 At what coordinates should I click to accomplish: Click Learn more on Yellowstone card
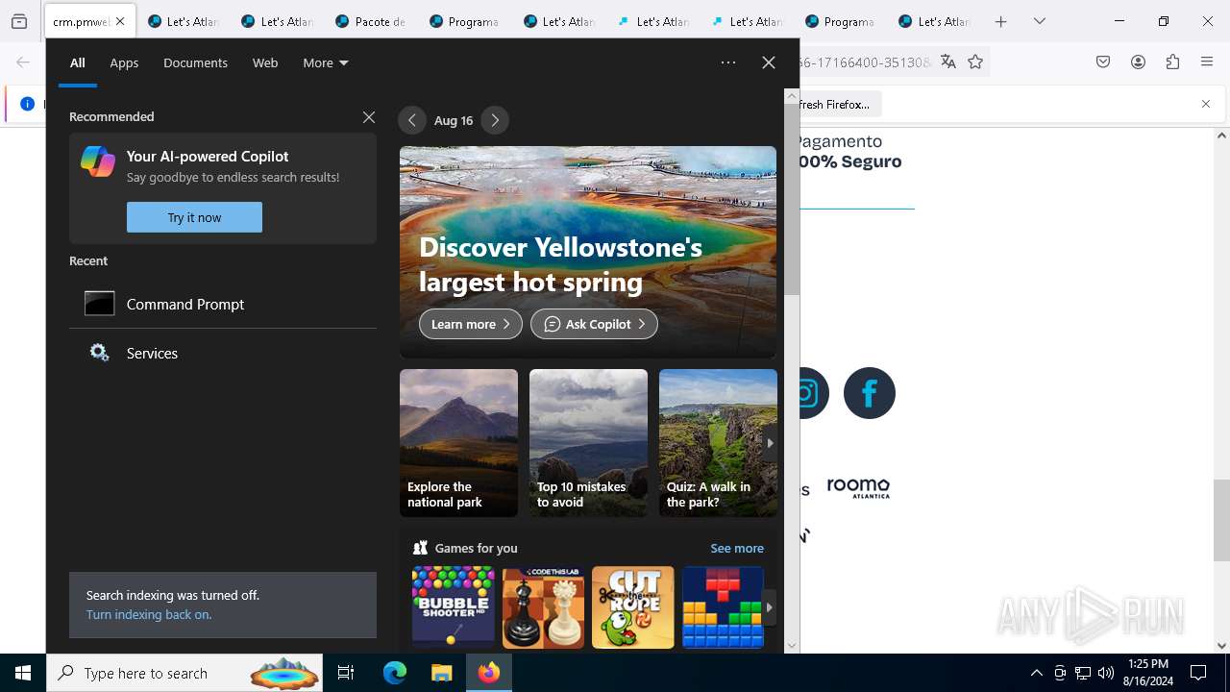(x=471, y=324)
